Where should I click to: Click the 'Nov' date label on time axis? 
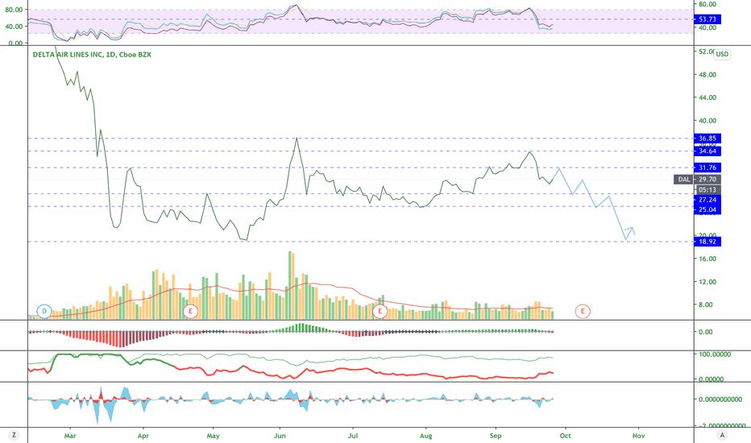638,436
